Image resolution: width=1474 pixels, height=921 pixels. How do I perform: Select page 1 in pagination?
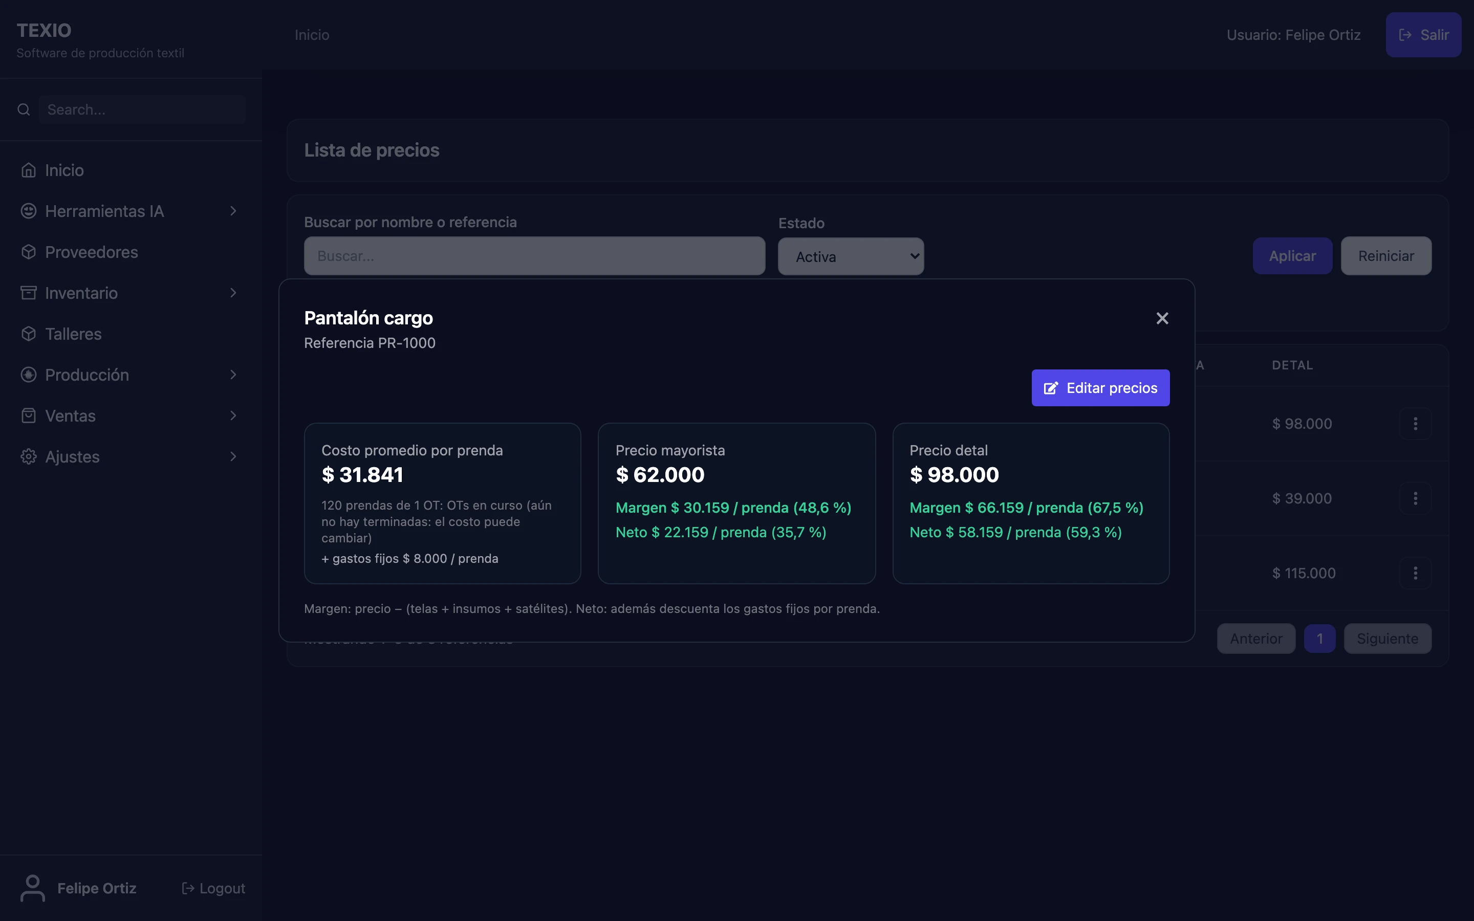coord(1319,639)
